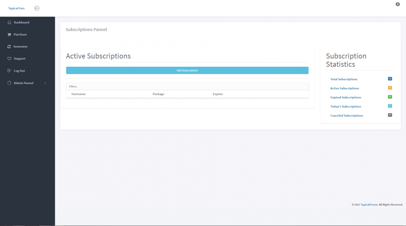Open the TypicalForum footer link
Viewport: 406px width, 226px height.
(x=369, y=205)
